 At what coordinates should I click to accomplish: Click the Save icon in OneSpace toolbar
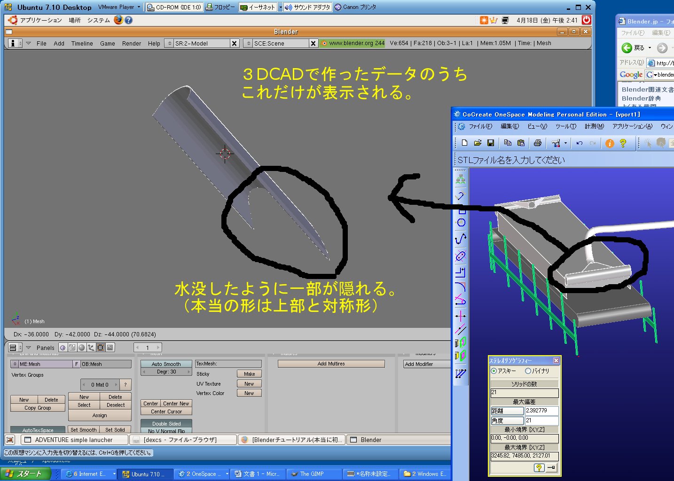pyautogui.click(x=490, y=143)
